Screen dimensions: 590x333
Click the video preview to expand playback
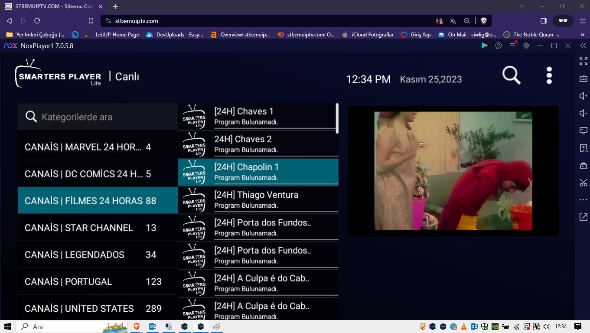[x=453, y=171]
